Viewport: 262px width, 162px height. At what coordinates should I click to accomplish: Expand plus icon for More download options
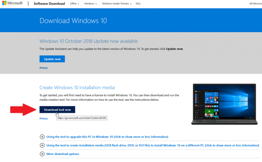42,154
